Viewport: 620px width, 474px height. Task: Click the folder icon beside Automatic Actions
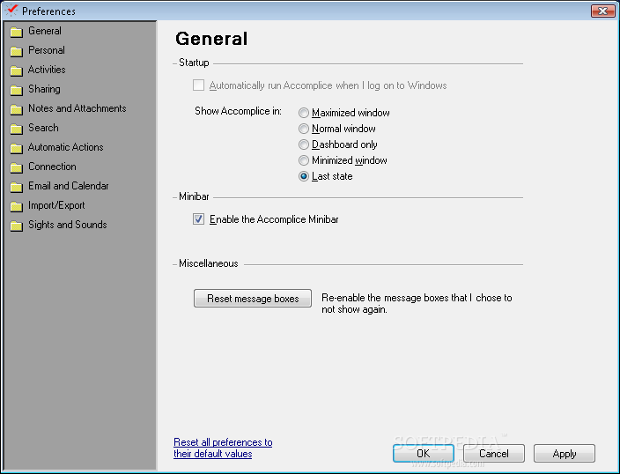click(x=16, y=148)
